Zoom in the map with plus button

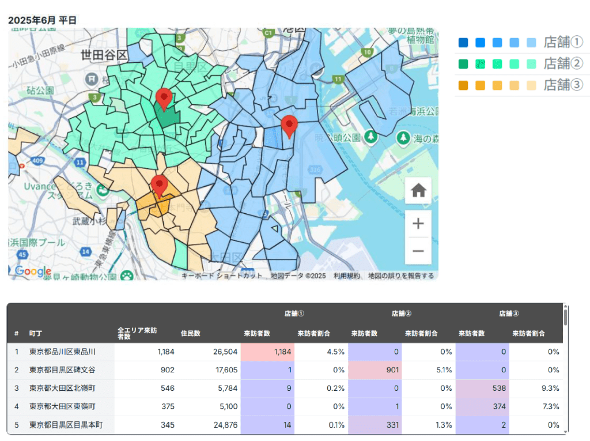[418, 224]
